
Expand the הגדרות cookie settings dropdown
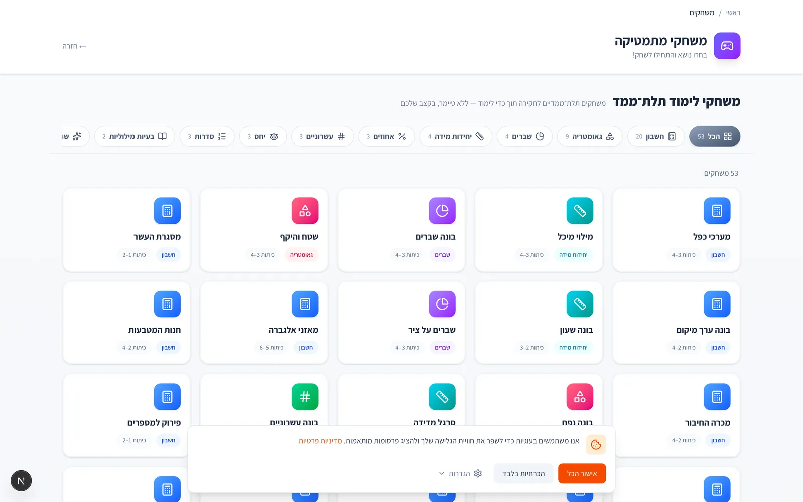[460, 473]
